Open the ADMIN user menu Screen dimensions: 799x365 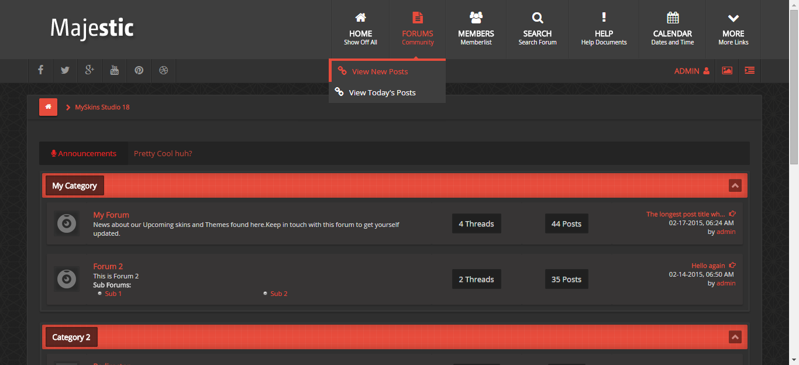(x=692, y=71)
